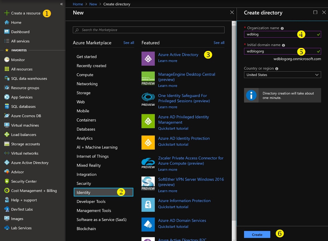Open Azure Cosmos DB icon
The image size is (328, 241).
7,116
